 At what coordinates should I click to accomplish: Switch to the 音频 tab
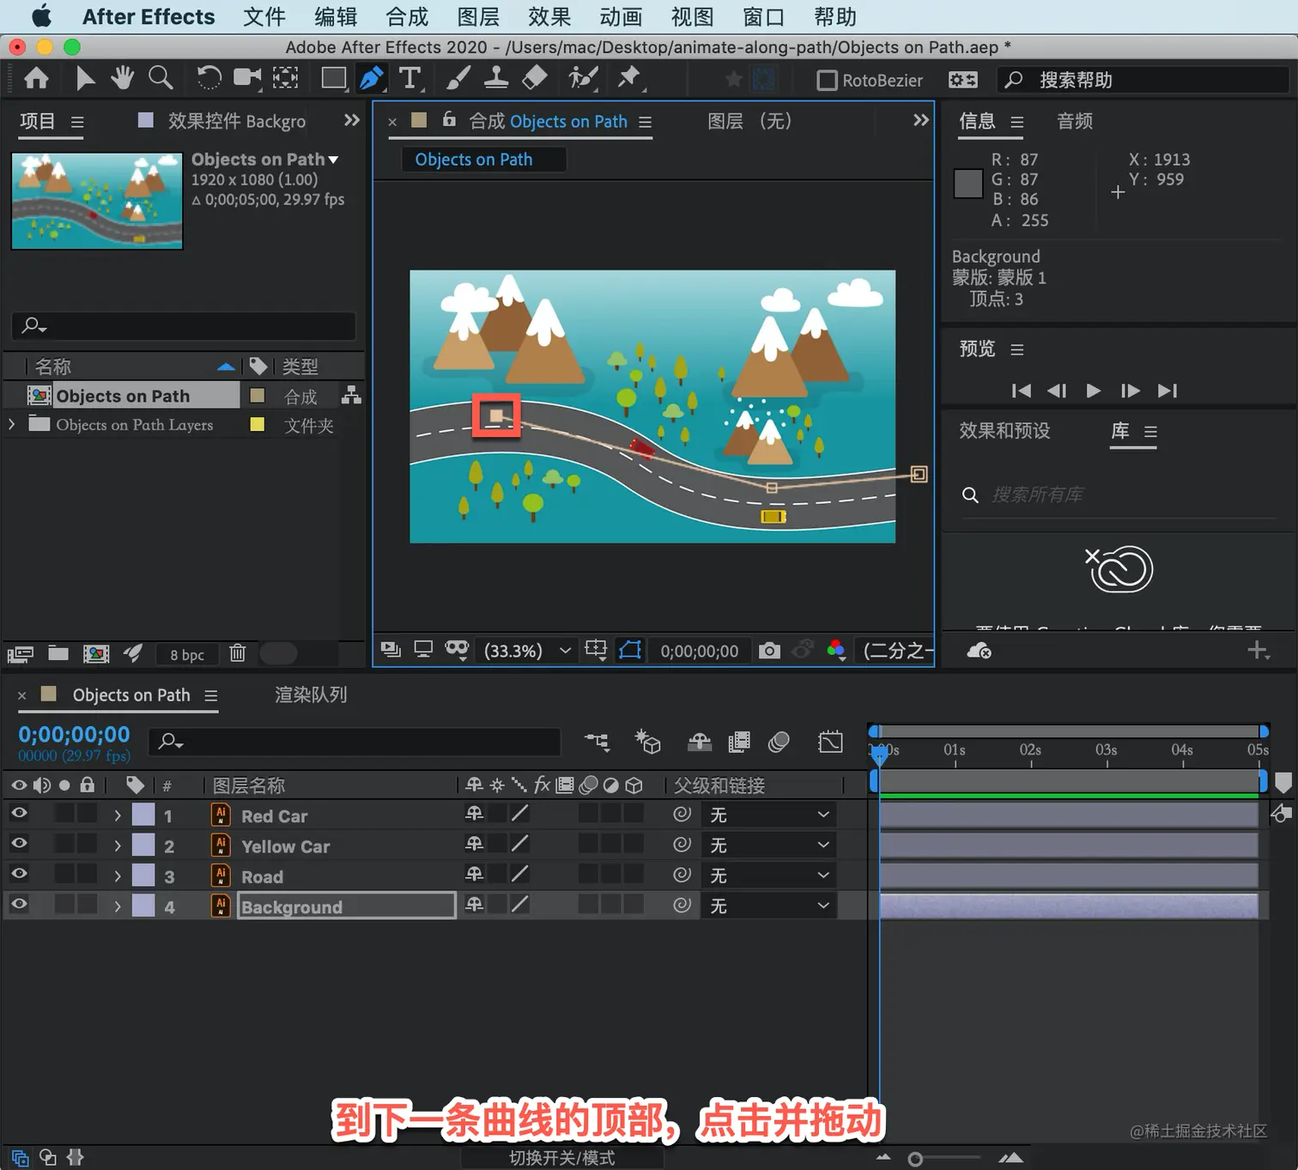[1075, 121]
